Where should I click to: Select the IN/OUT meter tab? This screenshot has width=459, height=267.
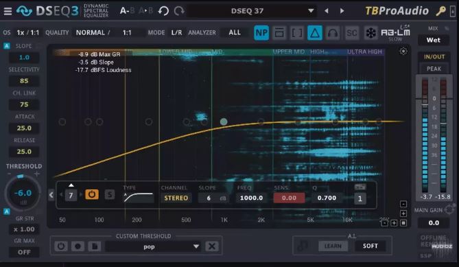(x=434, y=57)
